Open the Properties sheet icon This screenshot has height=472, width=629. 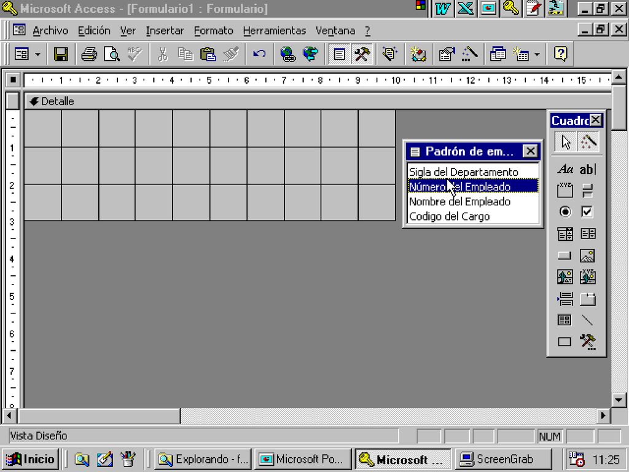point(446,54)
